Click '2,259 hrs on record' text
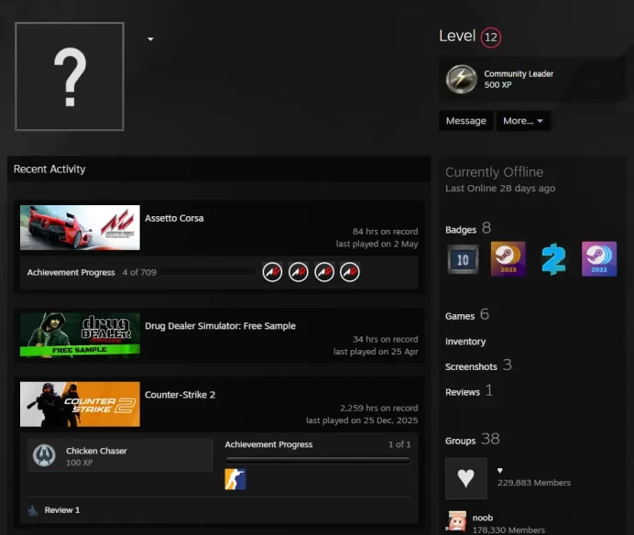The image size is (634, 535). 379,408
